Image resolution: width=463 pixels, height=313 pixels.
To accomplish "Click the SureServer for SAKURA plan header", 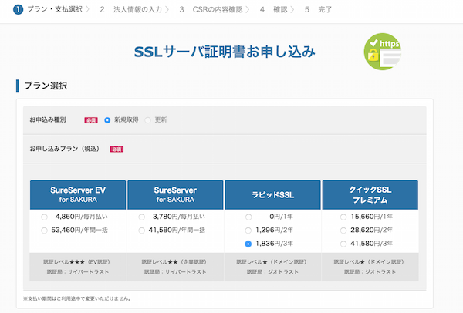I will [175, 195].
